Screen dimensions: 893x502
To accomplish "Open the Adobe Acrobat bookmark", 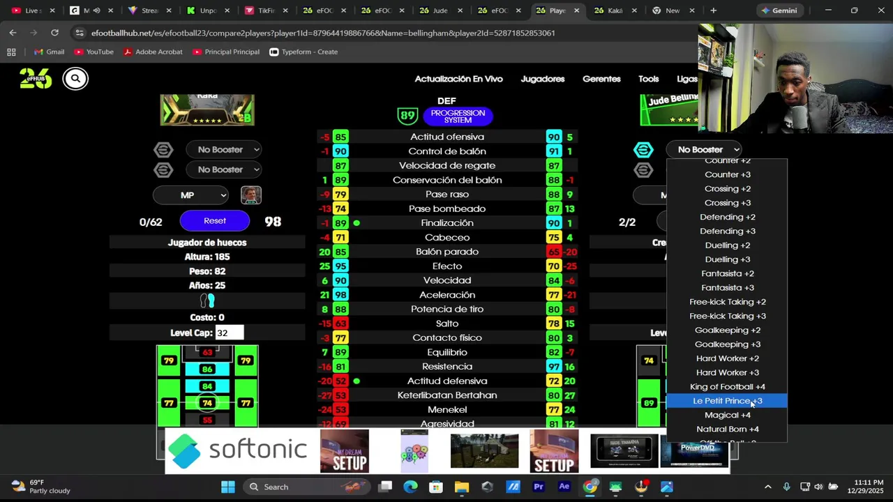I will pyautogui.click(x=153, y=52).
